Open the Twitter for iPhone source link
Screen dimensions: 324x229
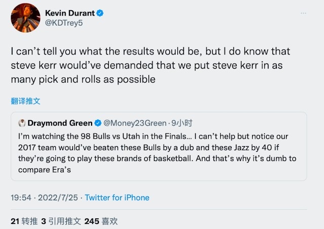tap(117, 198)
